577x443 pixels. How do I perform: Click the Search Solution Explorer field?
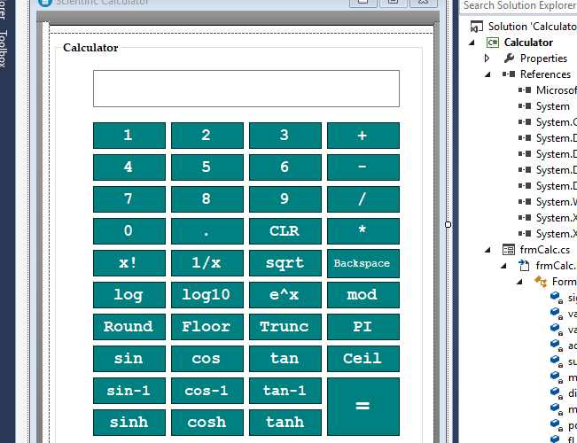519,6
